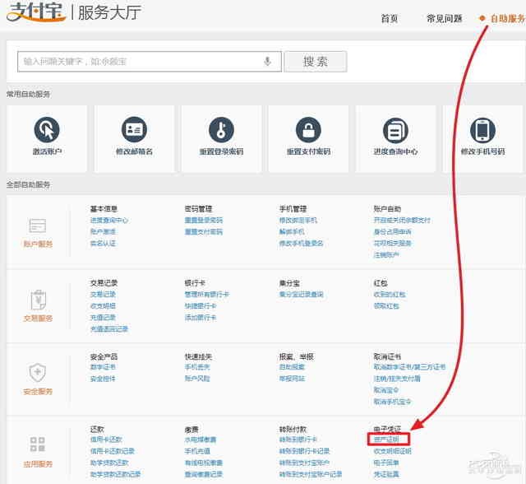Screen dimensions: 526x484
Task: Open the 修改手机登录名 link
Action: tap(302, 243)
